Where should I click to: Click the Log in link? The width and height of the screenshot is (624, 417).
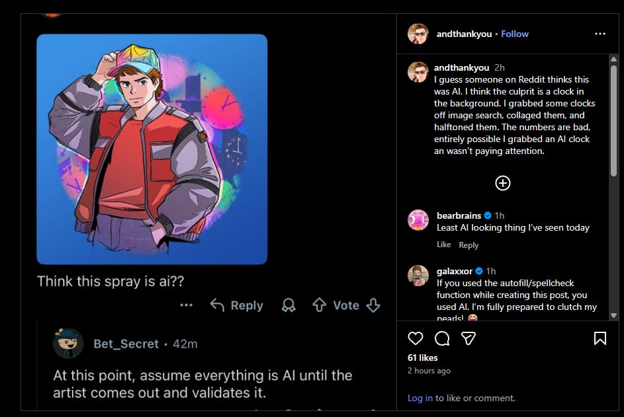coord(420,398)
